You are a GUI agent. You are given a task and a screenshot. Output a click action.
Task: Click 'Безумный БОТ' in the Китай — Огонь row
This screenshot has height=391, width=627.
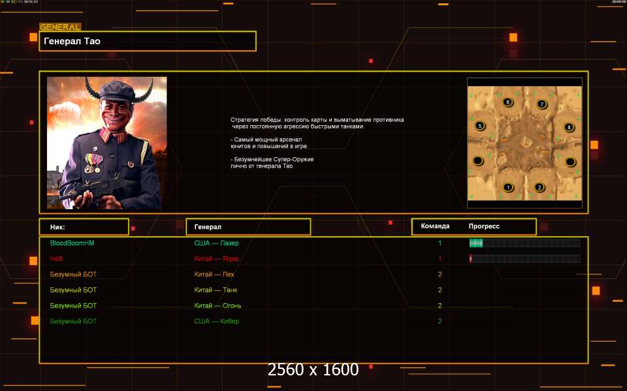point(73,306)
